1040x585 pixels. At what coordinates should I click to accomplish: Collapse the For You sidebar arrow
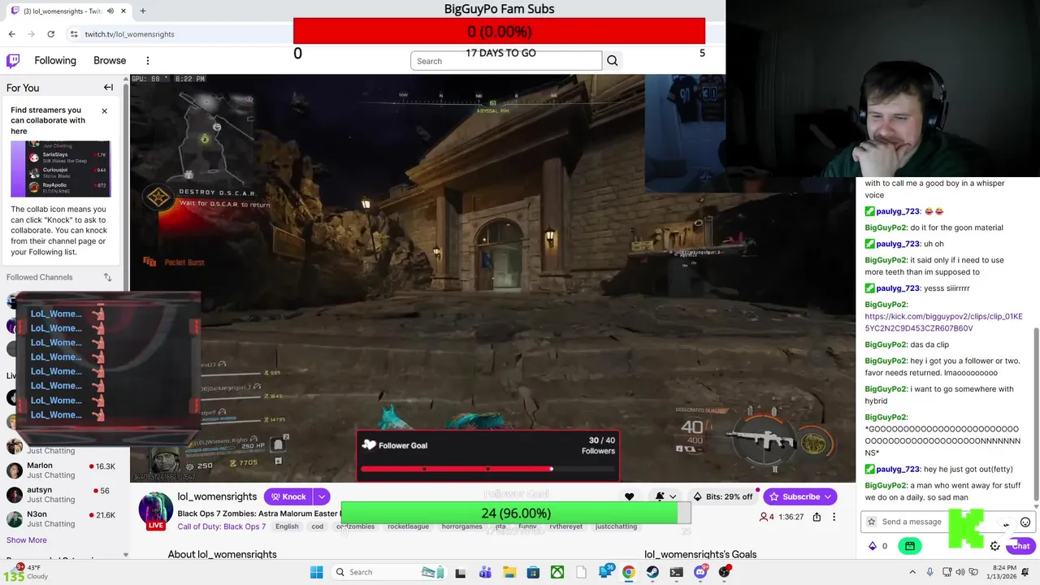(108, 88)
